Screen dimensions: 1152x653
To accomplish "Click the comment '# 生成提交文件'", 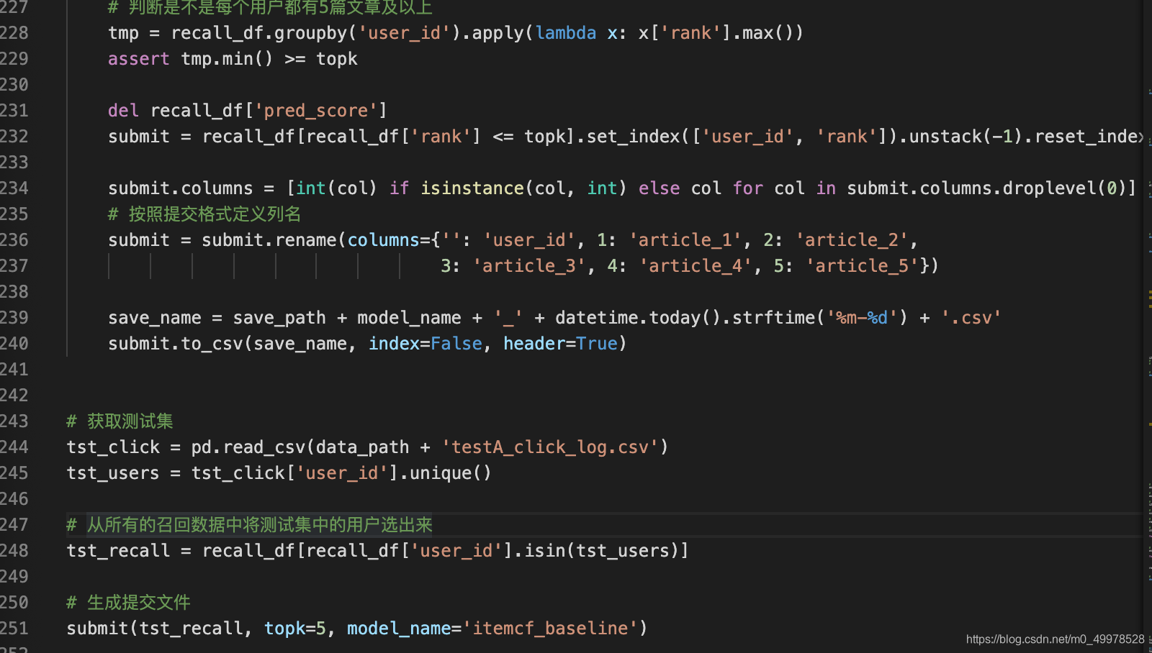I will [129, 603].
